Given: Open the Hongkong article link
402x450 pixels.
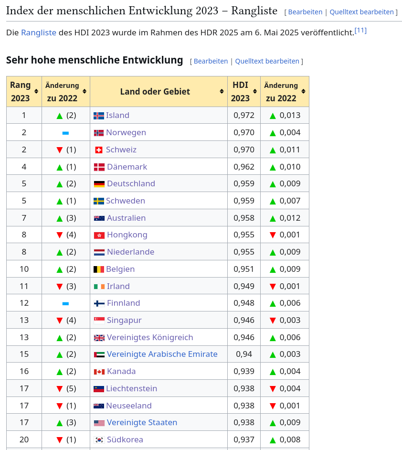Looking at the screenshot, I should [x=127, y=235].
